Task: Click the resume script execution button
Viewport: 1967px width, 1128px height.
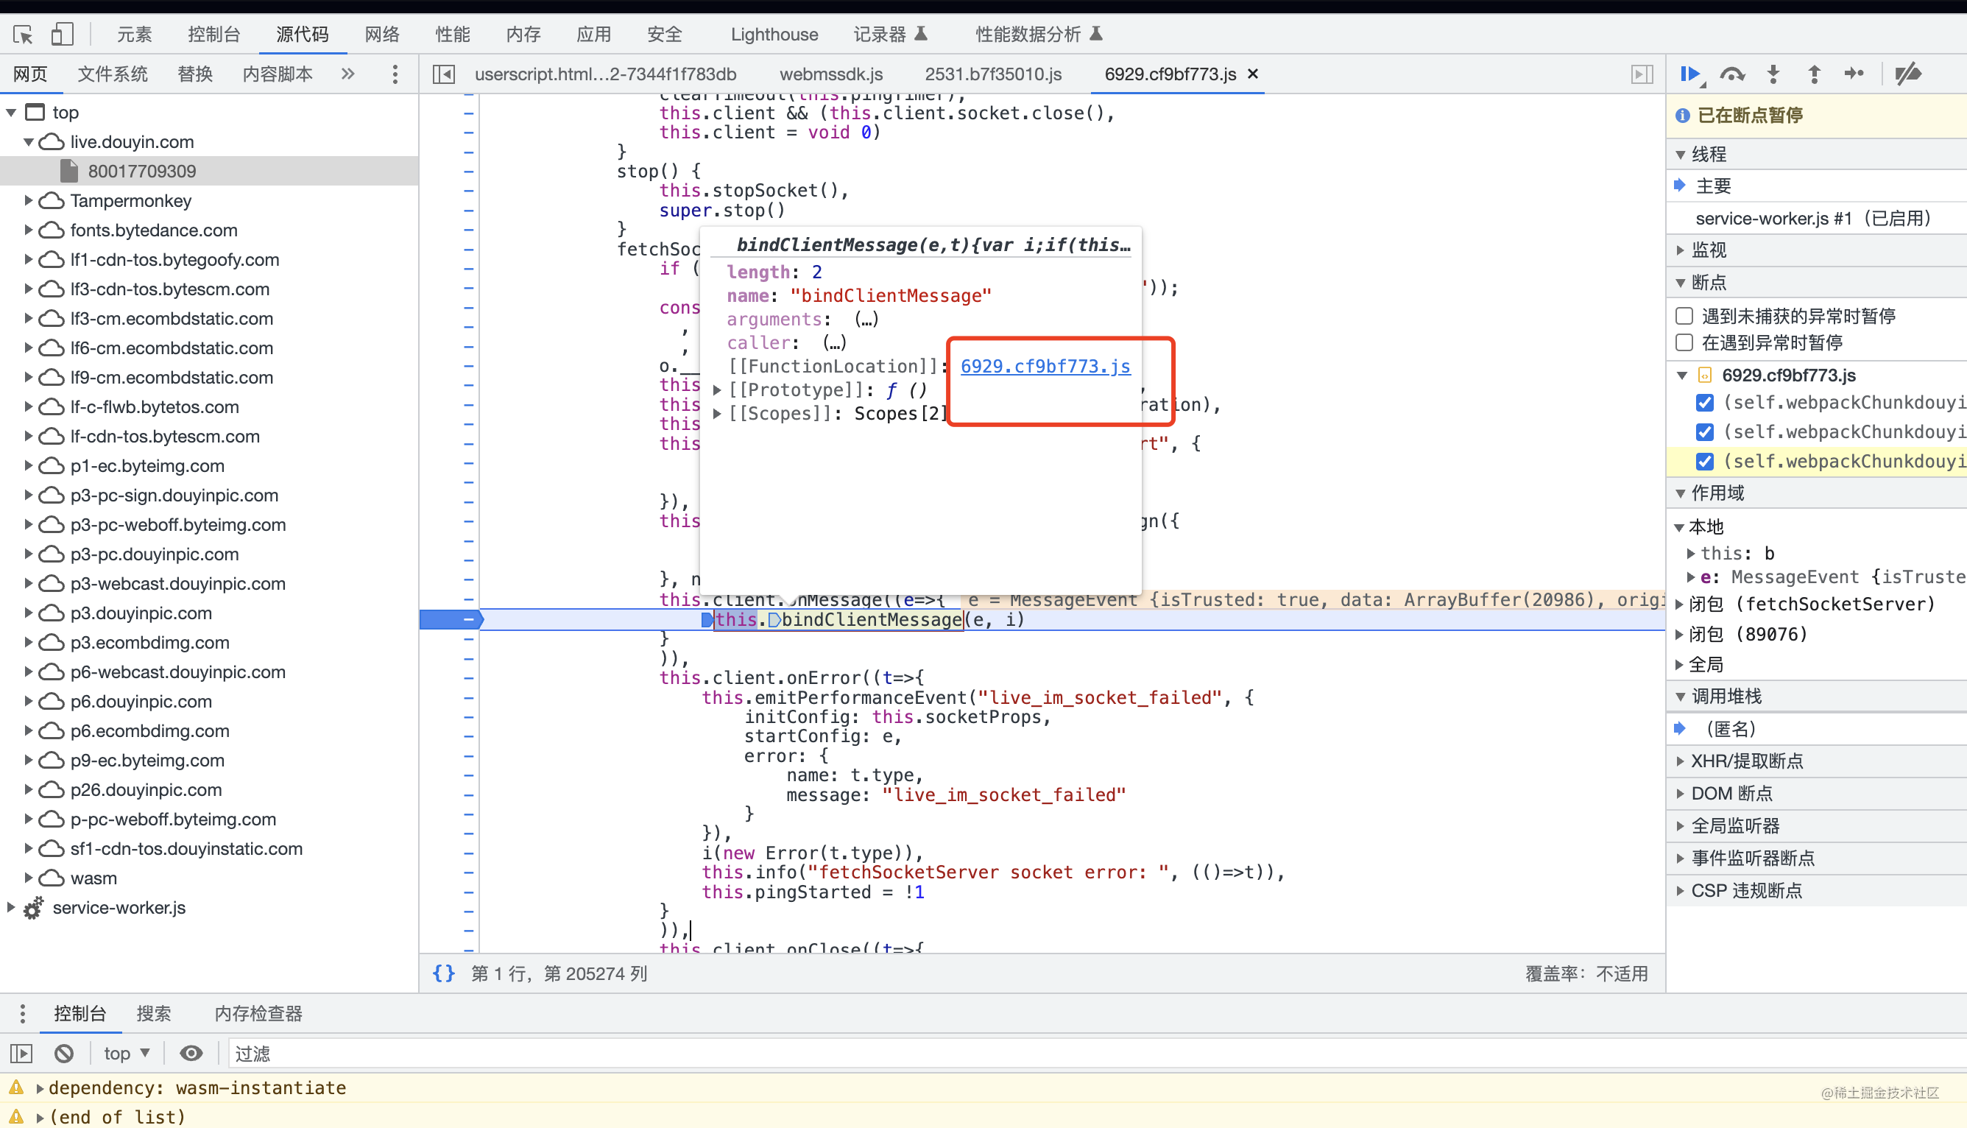Action: [x=1690, y=74]
